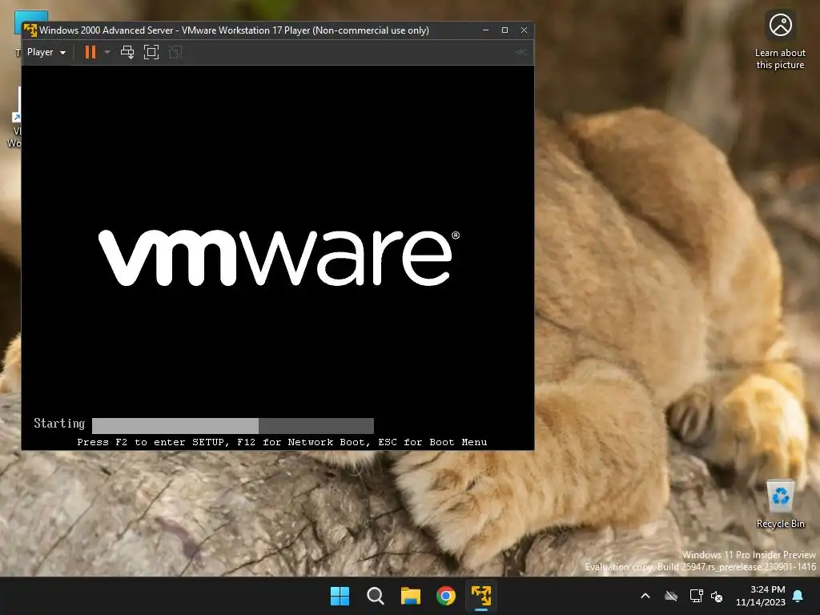Click the VMware Player title bar icon
Screen dimensions: 820x615
30,30
